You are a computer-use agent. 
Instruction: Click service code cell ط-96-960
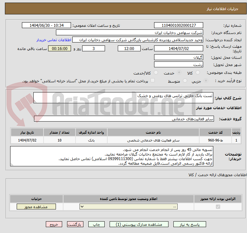click(215, 140)
